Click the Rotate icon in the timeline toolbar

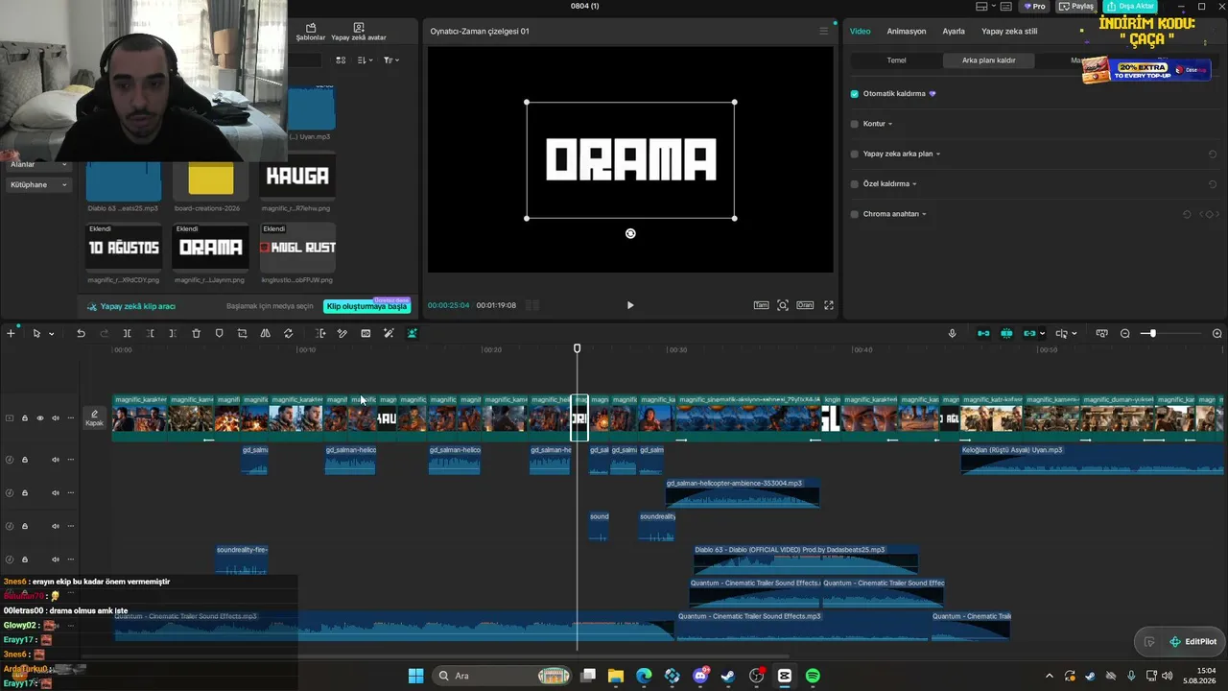point(289,333)
